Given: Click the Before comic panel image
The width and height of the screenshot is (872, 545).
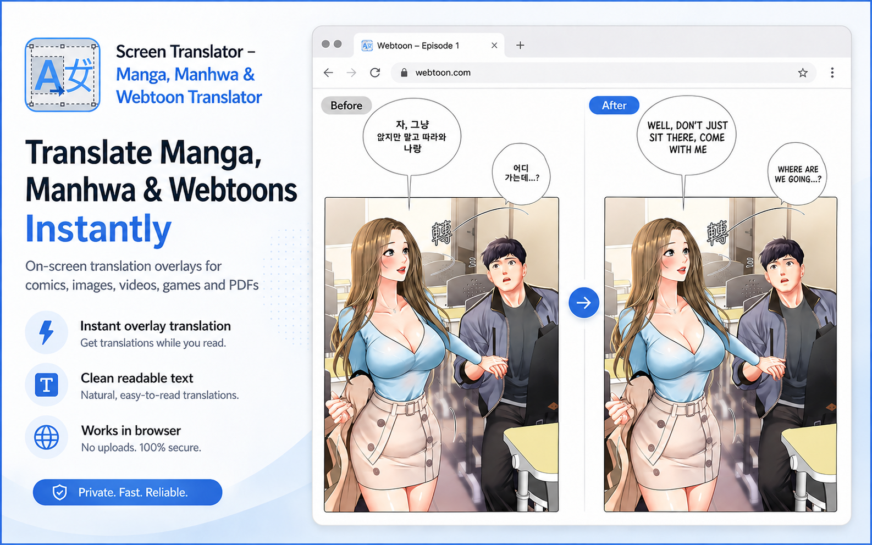Looking at the screenshot, I should click(441, 354).
